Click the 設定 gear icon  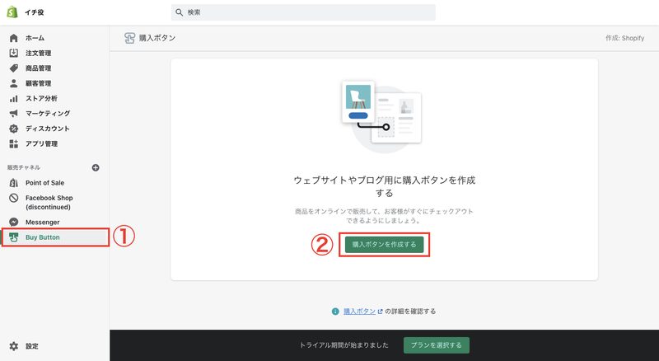tap(14, 346)
